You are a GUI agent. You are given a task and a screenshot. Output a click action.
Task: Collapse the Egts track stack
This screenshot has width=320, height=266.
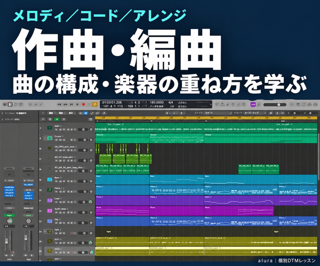(x=45, y=231)
